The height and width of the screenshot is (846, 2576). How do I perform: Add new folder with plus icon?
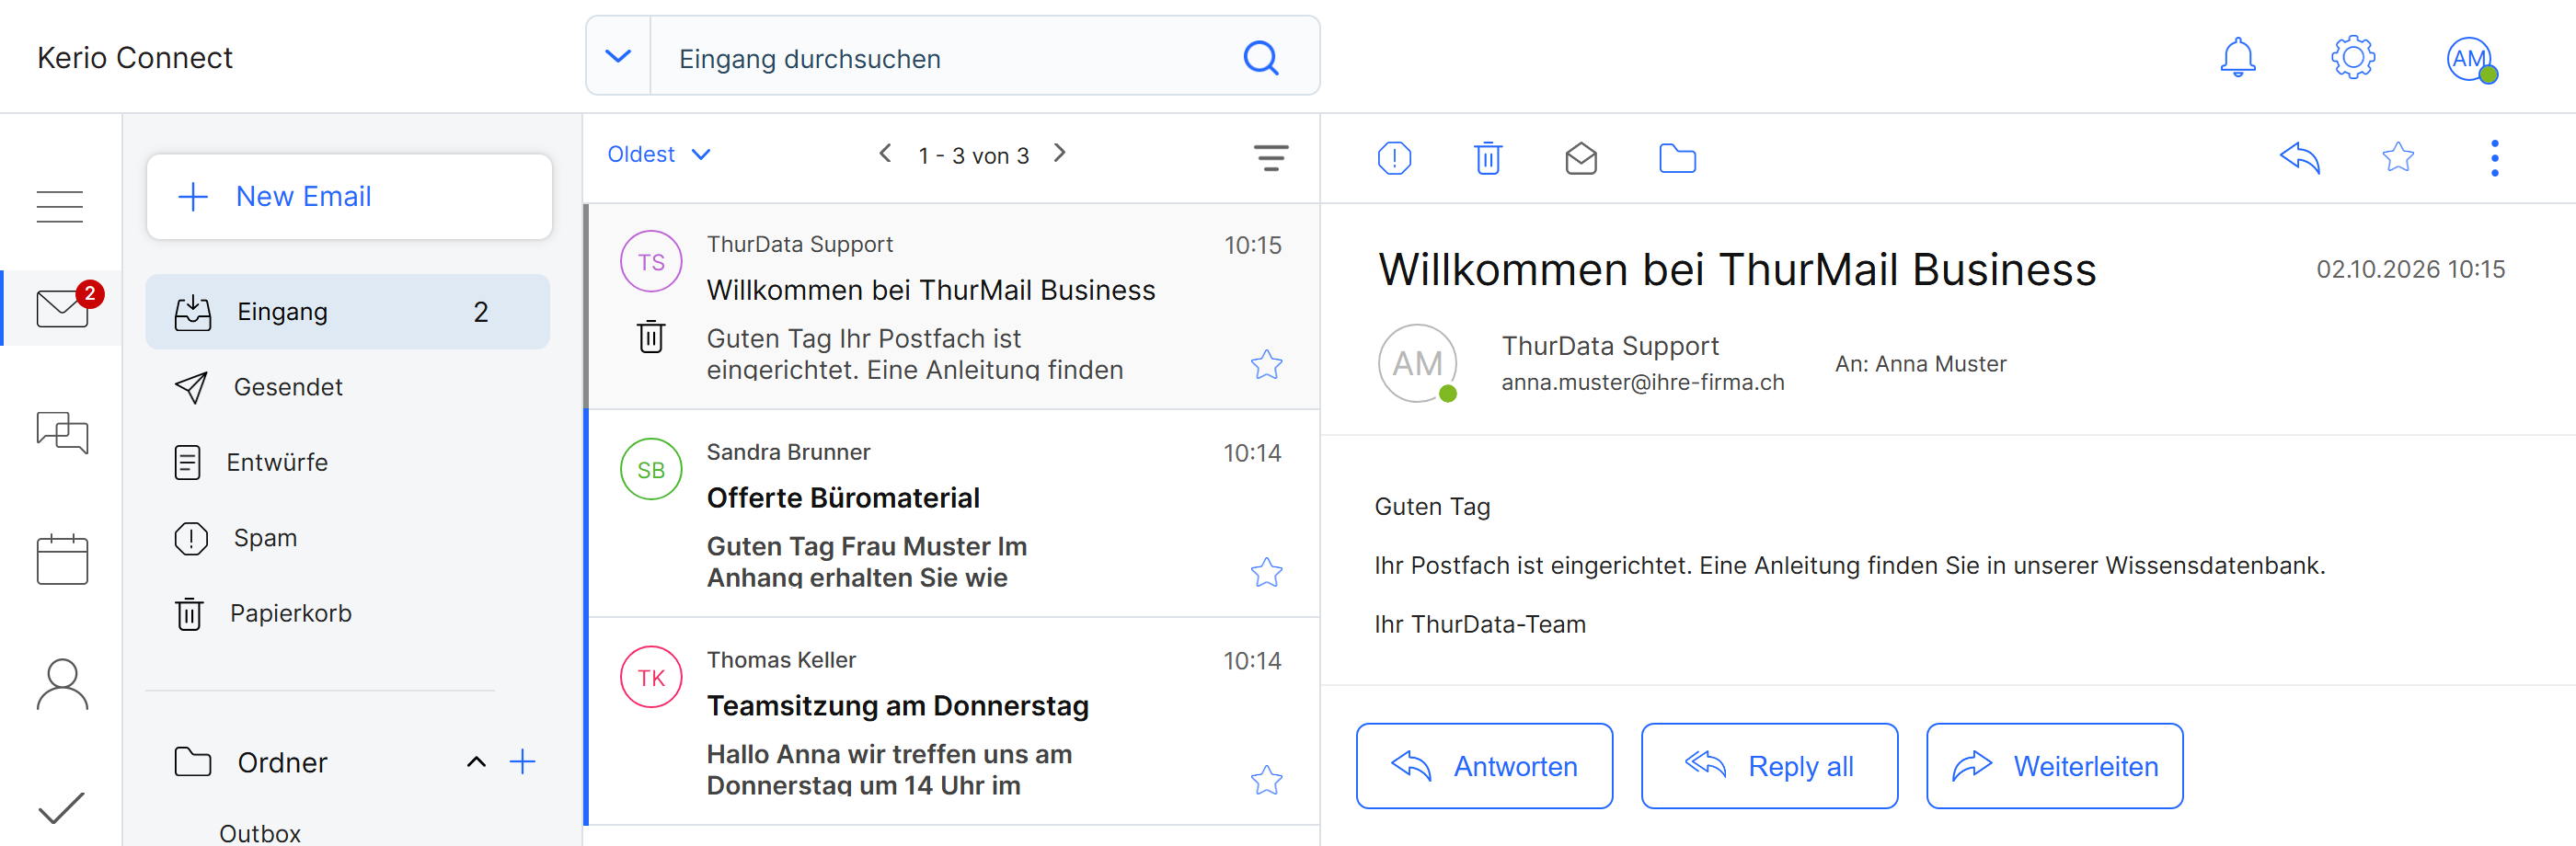click(522, 762)
